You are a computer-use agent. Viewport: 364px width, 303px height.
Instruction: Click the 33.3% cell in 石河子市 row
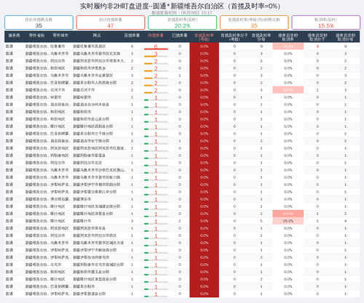[288, 90]
